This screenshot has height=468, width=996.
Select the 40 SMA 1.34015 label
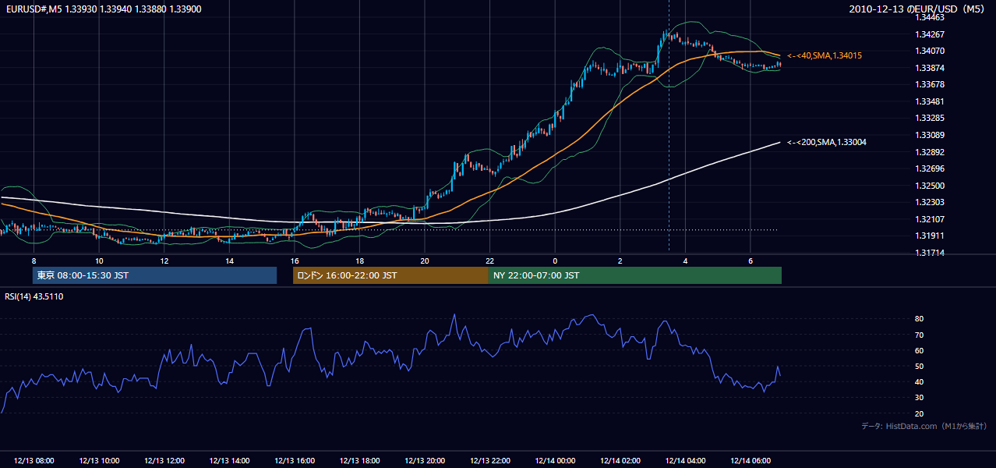[x=824, y=55]
